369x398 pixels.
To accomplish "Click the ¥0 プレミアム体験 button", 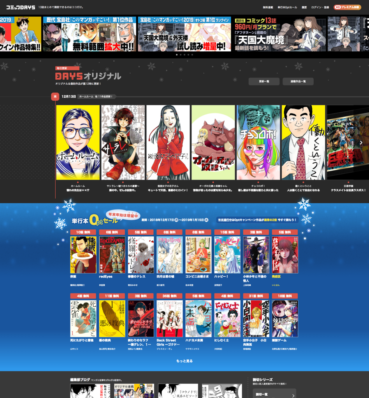I will pos(347,7).
